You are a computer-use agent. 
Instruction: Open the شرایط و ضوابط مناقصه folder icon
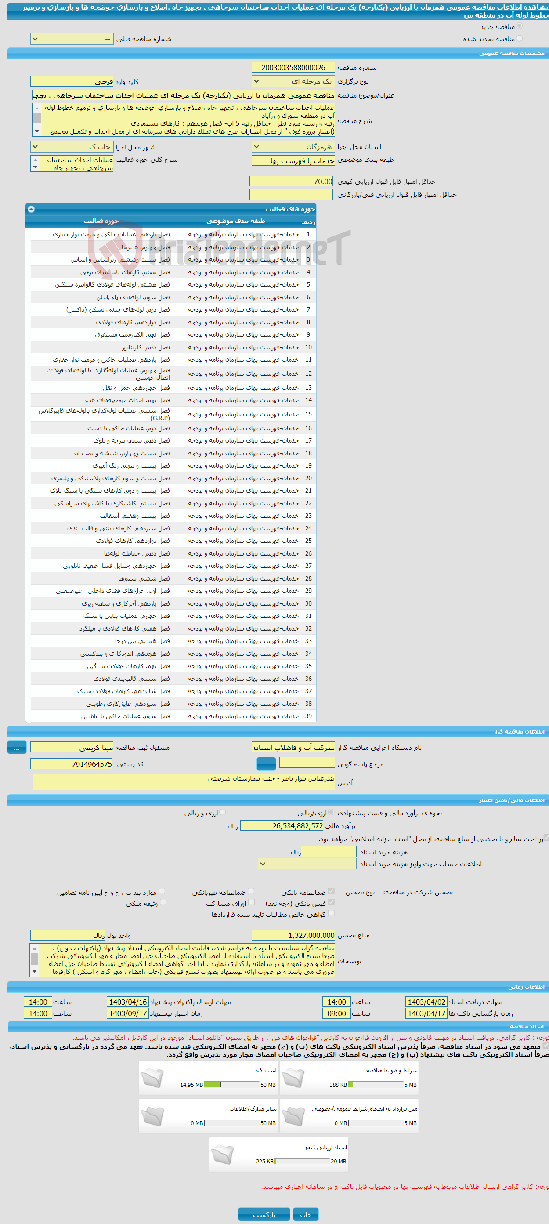[x=293, y=1078]
